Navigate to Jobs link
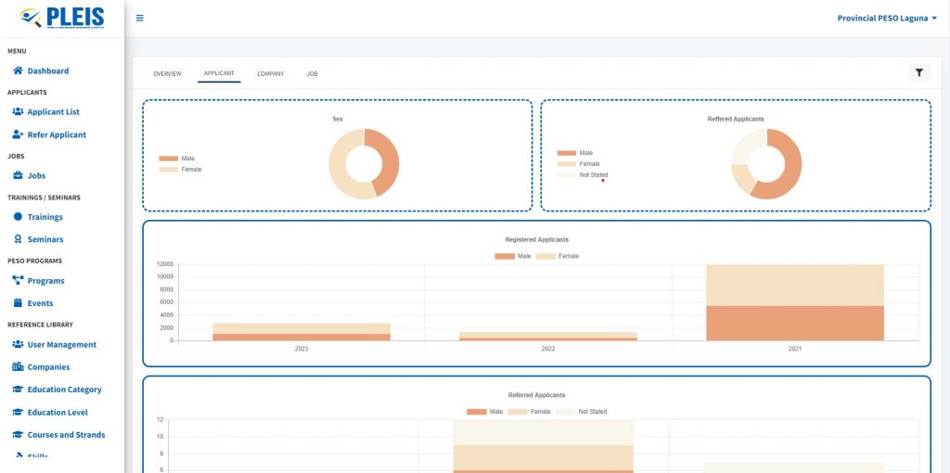Image resolution: width=950 pixels, height=473 pixels. coord(36,175)
